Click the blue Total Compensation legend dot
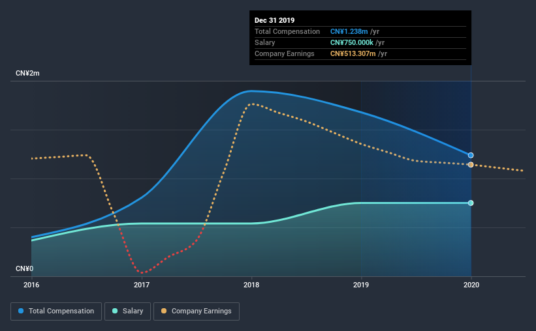This screenshot has height=331, width=536. [x=21, y=311]
